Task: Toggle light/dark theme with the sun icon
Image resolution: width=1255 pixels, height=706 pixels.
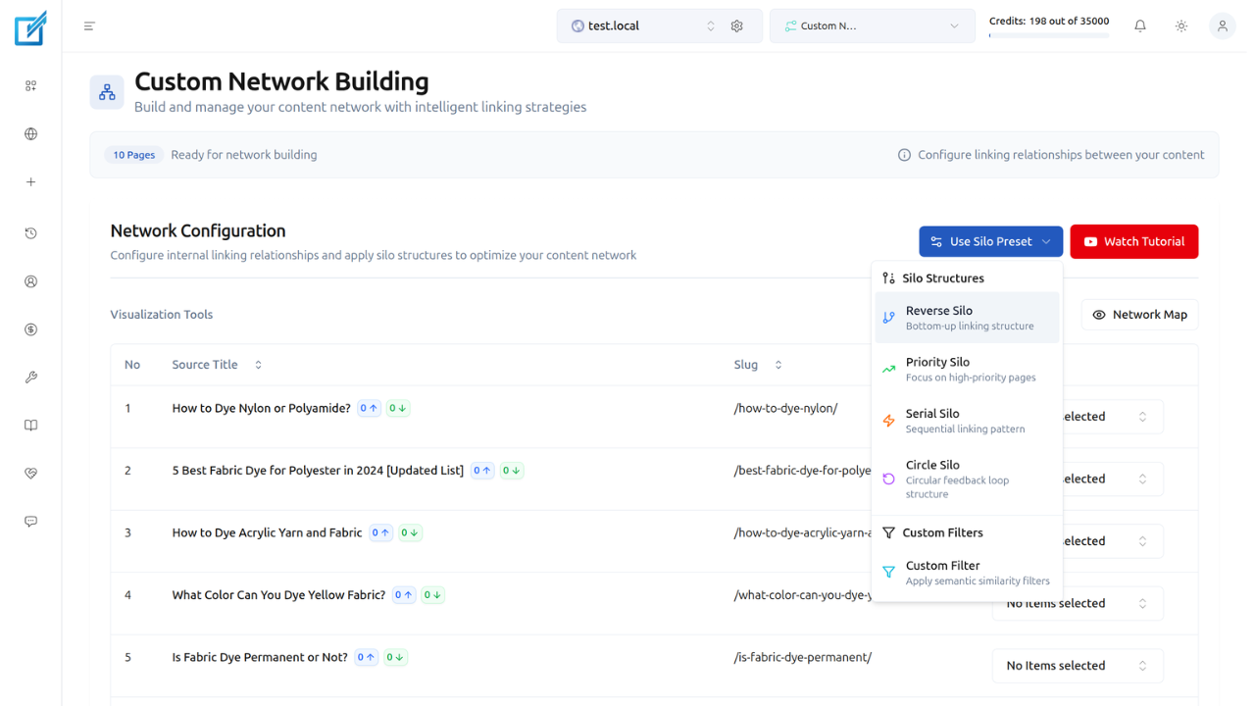Action: pos(1180,25)
